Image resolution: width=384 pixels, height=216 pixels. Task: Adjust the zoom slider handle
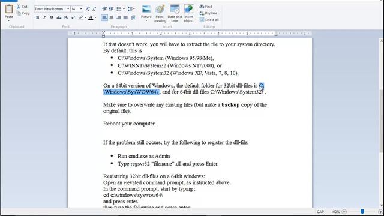(x=362, y=212)
